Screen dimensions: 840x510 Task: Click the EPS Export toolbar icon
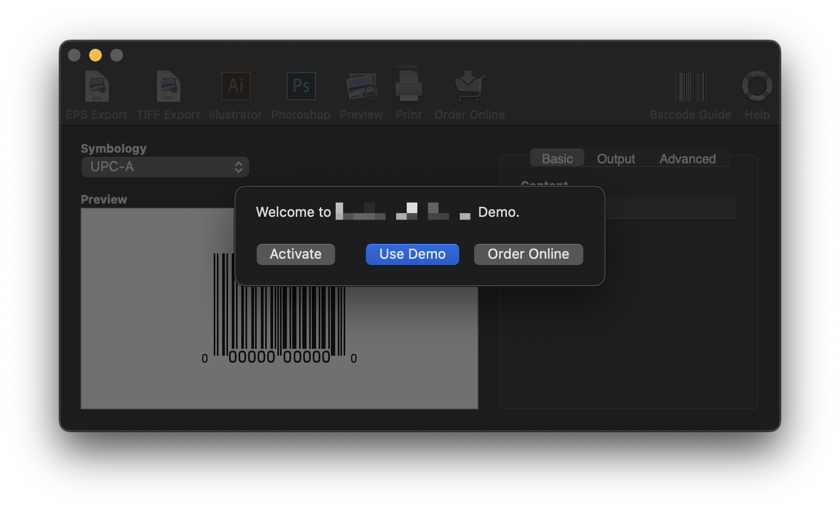(x=97, y=86)
